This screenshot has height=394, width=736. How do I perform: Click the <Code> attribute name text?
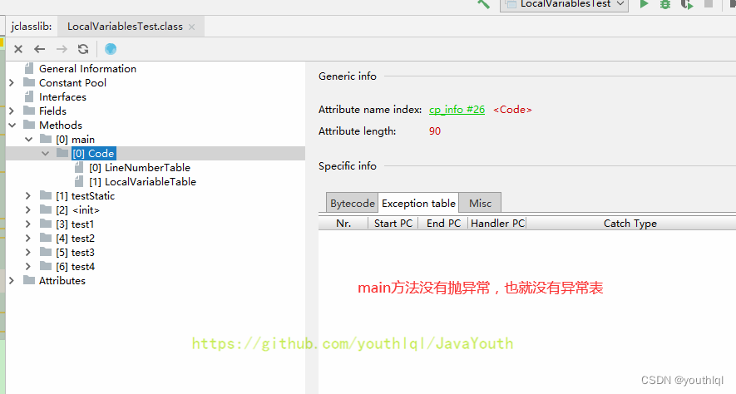pos(512,110)
